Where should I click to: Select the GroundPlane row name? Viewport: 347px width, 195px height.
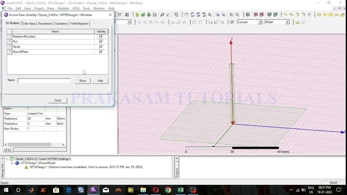click(x=21, y=52)
